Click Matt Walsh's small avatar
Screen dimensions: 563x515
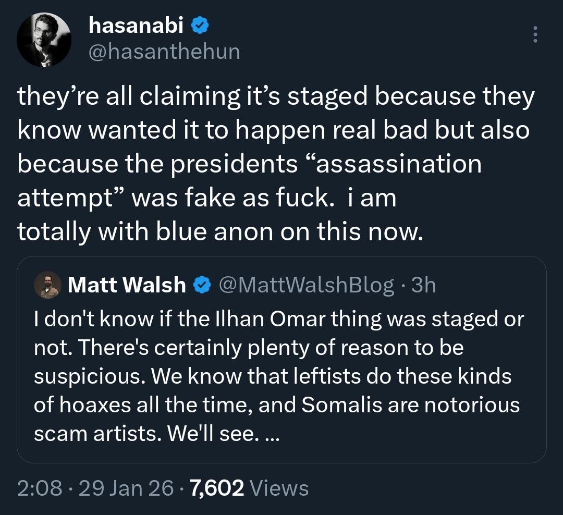pyautogui.click(x=47, y=285)
